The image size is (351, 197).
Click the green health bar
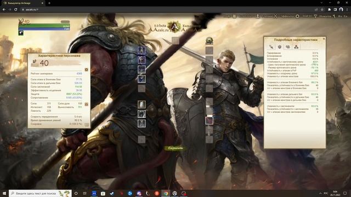point(44,26)
